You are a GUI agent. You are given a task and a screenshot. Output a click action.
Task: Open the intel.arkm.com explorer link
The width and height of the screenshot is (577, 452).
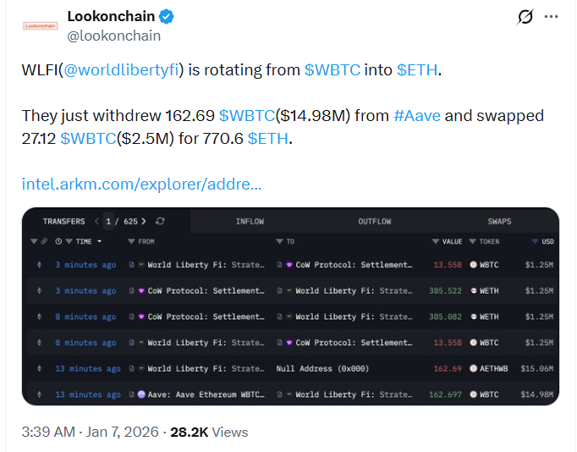point(141,184)
